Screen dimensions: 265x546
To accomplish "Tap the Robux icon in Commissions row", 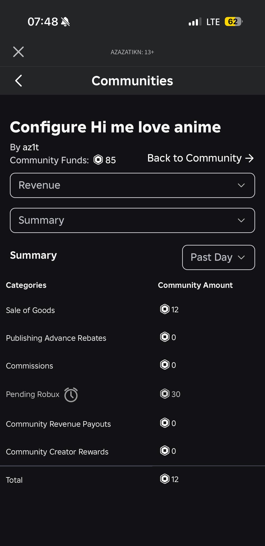I will [165, 365].
